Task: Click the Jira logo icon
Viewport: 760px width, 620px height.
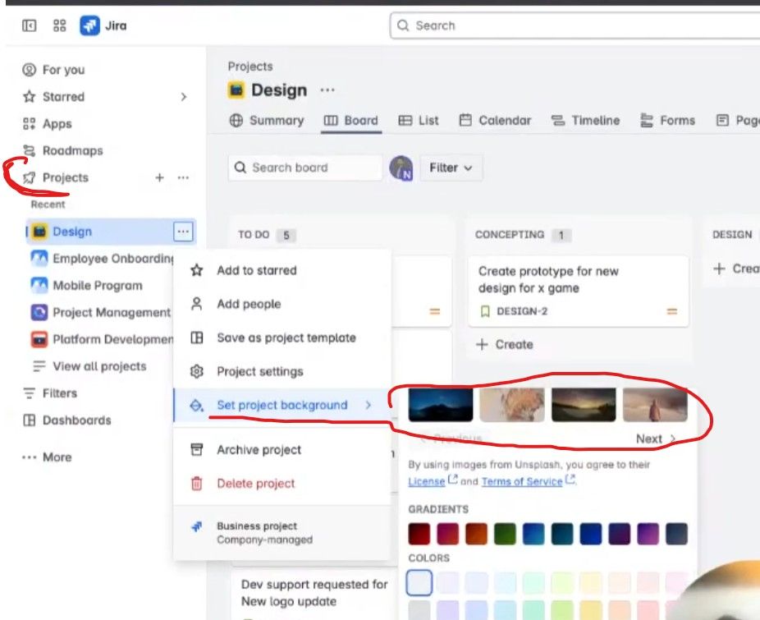Action: (89, 25)
